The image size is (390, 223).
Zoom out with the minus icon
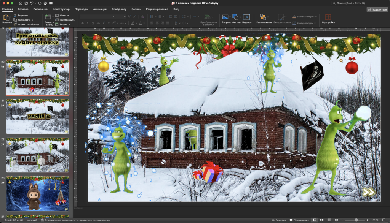(x=342, y=220)
